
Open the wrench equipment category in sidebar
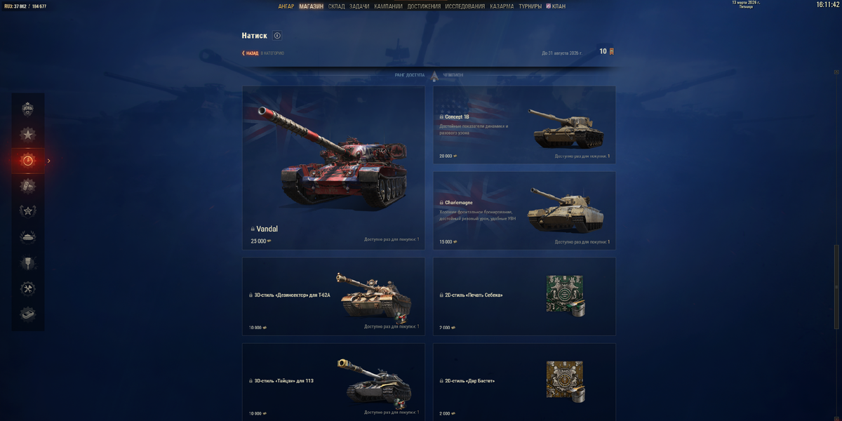[27, 289]
